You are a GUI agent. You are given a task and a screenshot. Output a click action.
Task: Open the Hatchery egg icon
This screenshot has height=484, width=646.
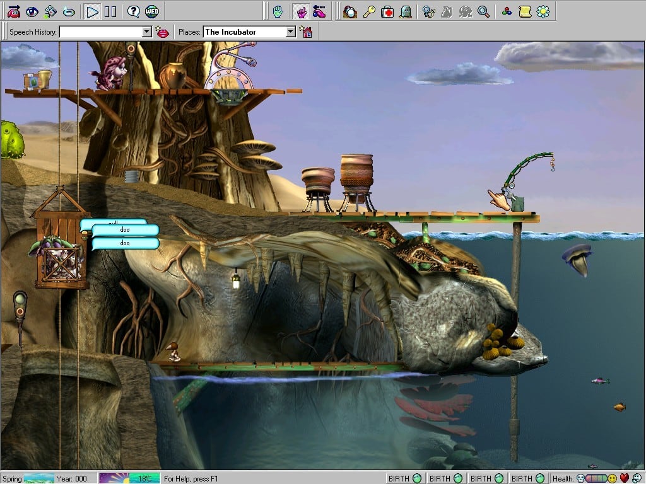[349, 11]
